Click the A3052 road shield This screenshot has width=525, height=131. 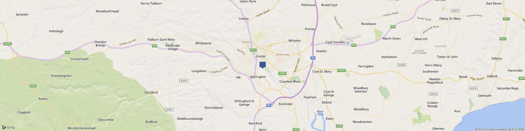341,70
